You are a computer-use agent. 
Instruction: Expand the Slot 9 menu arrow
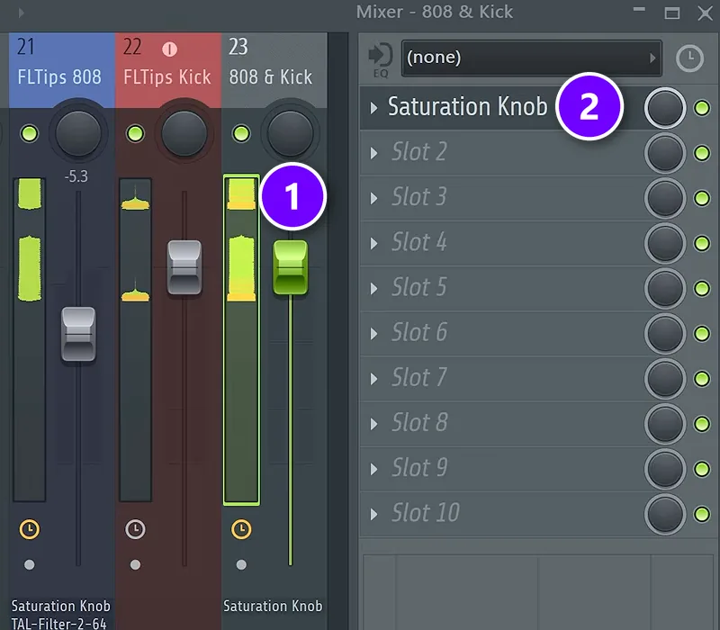[373, 469]
